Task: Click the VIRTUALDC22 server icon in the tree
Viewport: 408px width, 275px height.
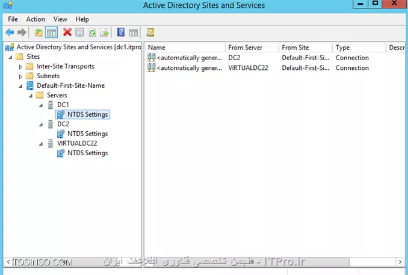Action: coord(51,143)
